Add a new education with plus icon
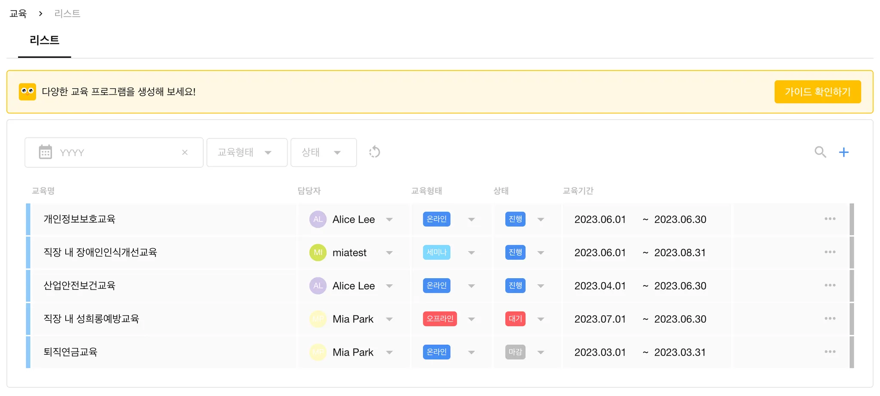The height and width of the screenshot is (396, 880). [844, 152]
